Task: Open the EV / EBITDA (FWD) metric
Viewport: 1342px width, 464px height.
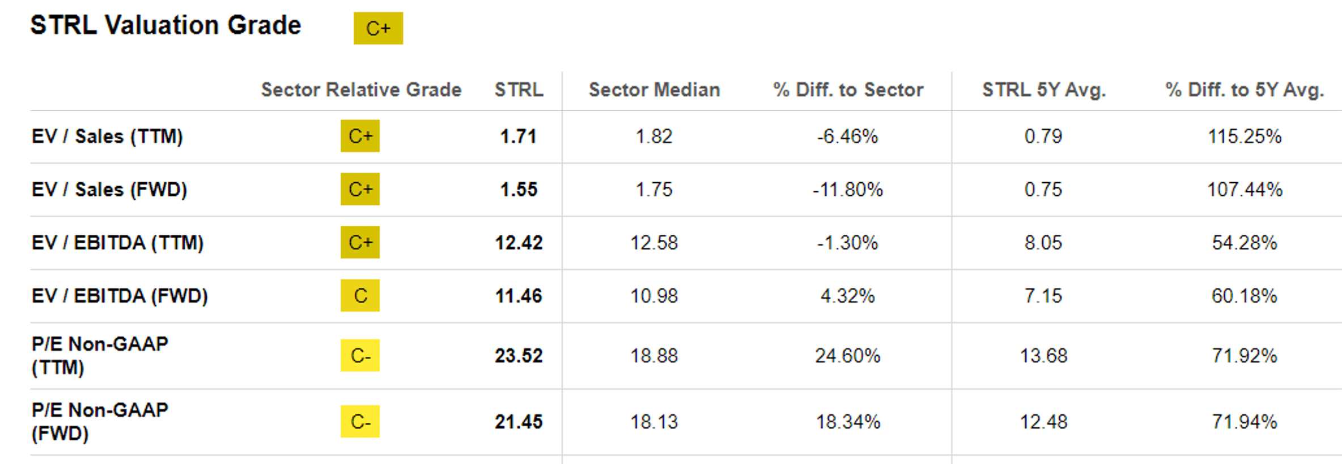Action: (x=120, y=296)
